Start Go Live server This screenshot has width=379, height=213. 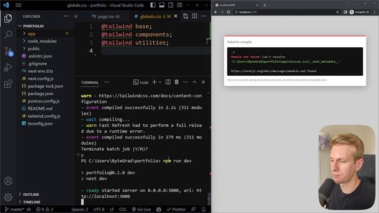pyautogui.click(x=142, y=209)
